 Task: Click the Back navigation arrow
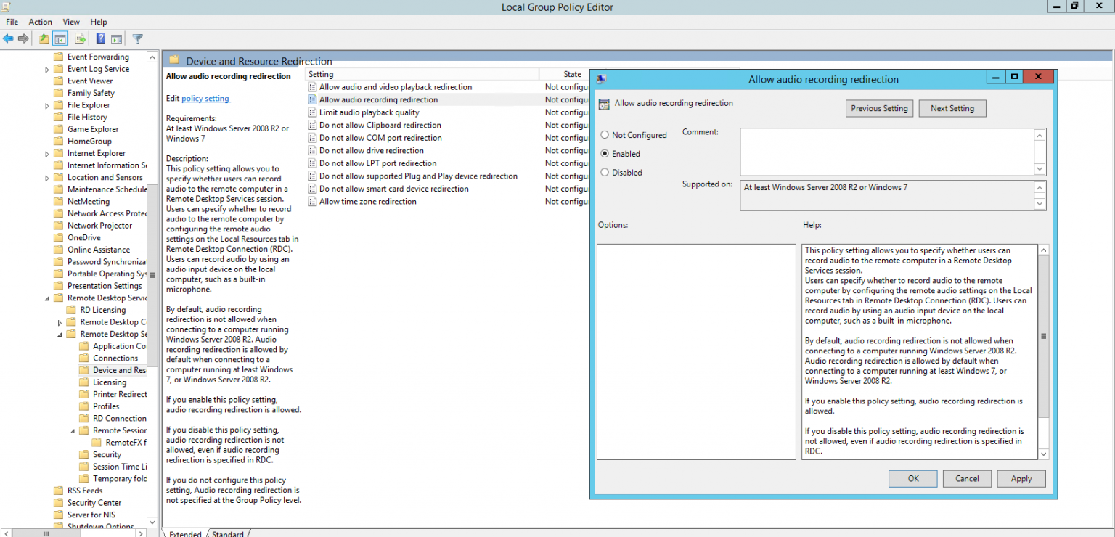[8, 38]
